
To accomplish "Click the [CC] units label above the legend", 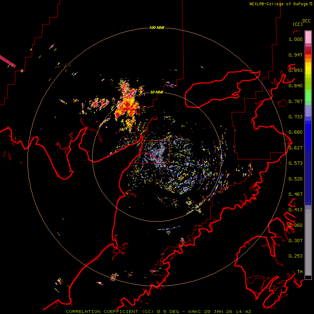I will 298,24.
